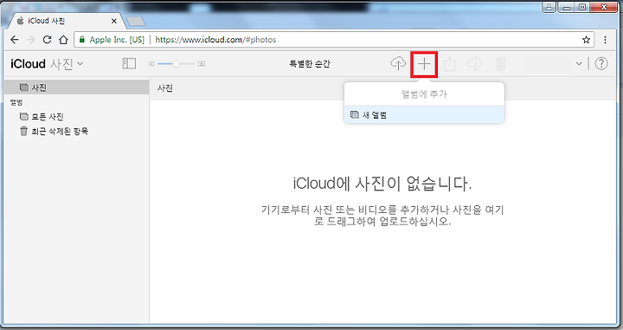Reload the page with refresh icon

[47, 39]
